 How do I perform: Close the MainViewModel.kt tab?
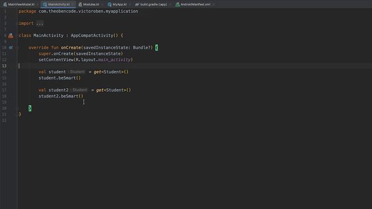pos(37,5)
